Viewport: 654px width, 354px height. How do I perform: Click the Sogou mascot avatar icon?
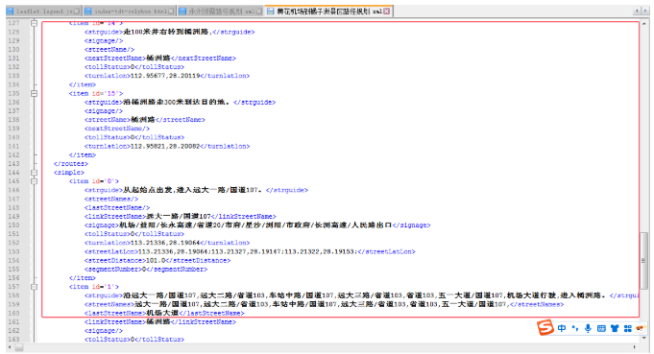(641, 328)
